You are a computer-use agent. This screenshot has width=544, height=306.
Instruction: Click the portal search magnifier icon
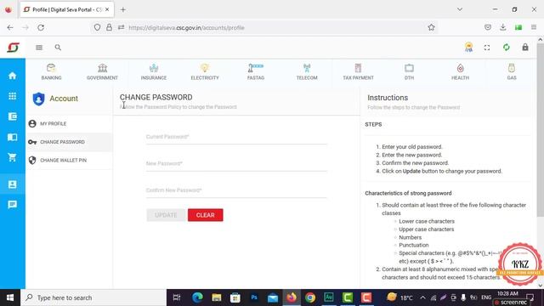[x=58, y=48]
